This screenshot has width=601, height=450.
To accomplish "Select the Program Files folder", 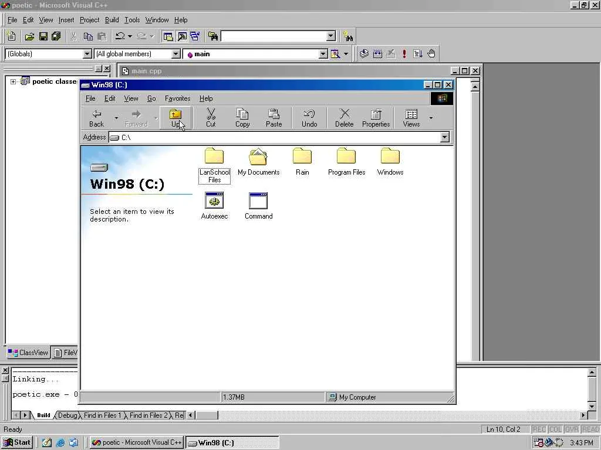I will 346,162.
